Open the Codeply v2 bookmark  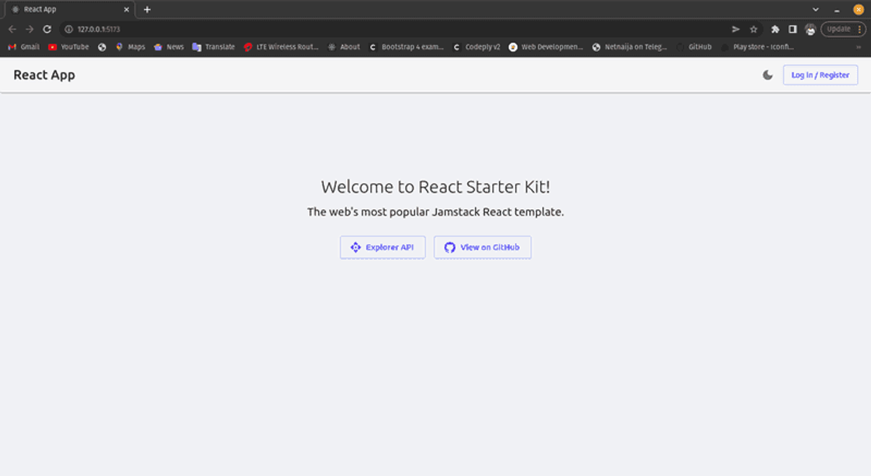coord(477,47)
